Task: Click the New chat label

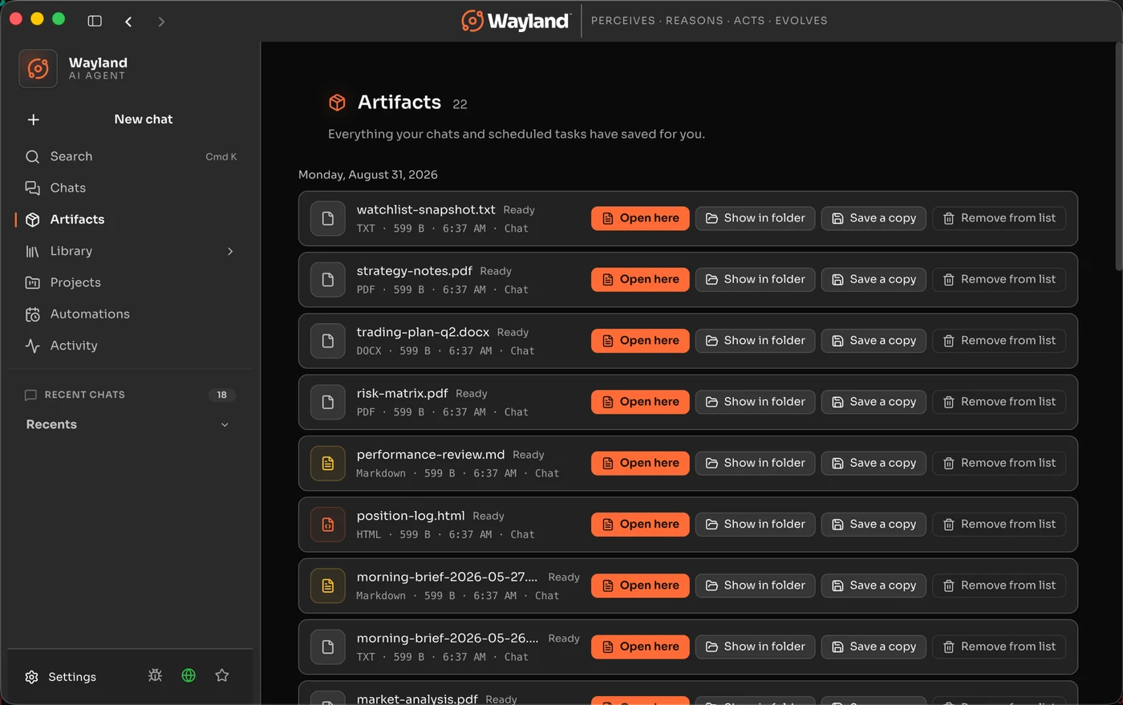Action: click(x=143, y=120)
